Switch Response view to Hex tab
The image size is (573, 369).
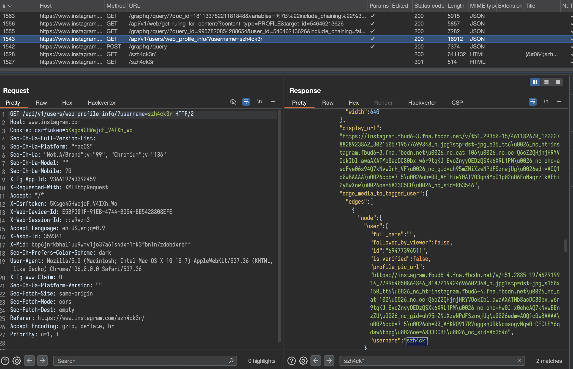(354, 103)
